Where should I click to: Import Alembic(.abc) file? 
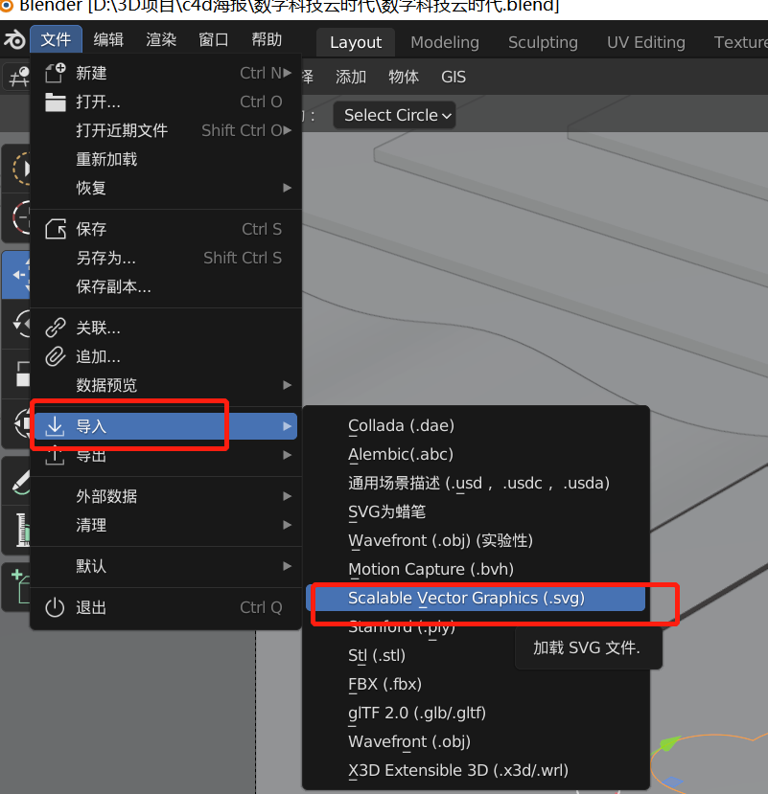pos(476,455)
